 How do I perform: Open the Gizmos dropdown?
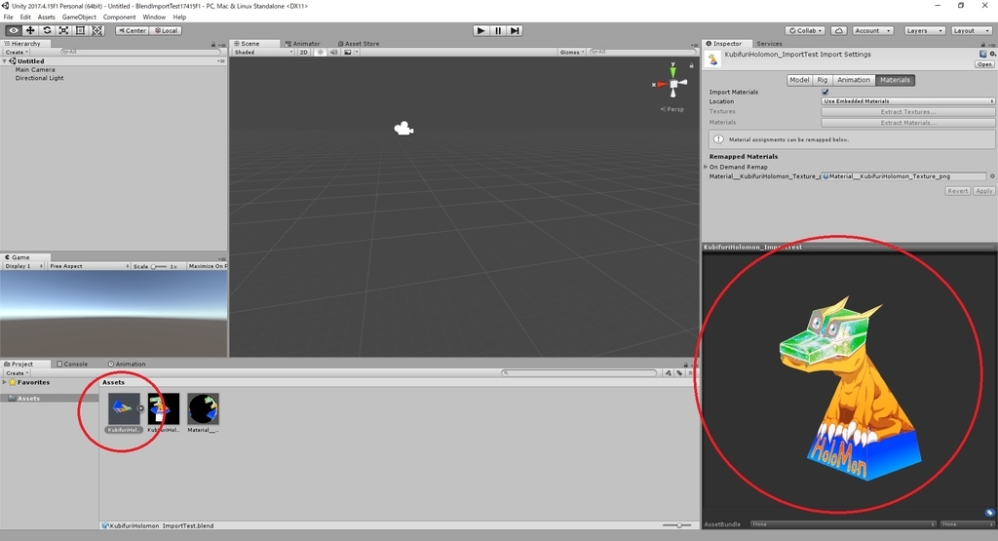coord(572,53)
